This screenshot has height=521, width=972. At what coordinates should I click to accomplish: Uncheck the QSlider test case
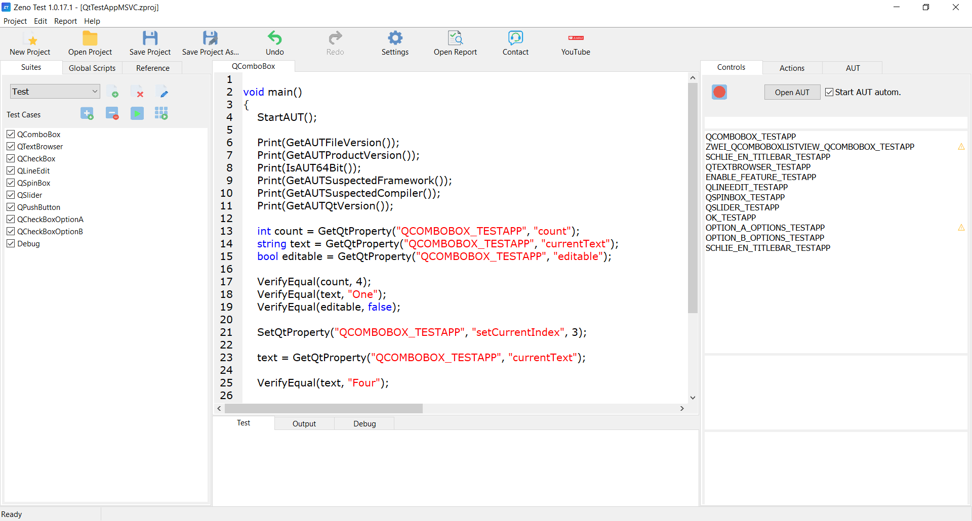coord(11,195)
